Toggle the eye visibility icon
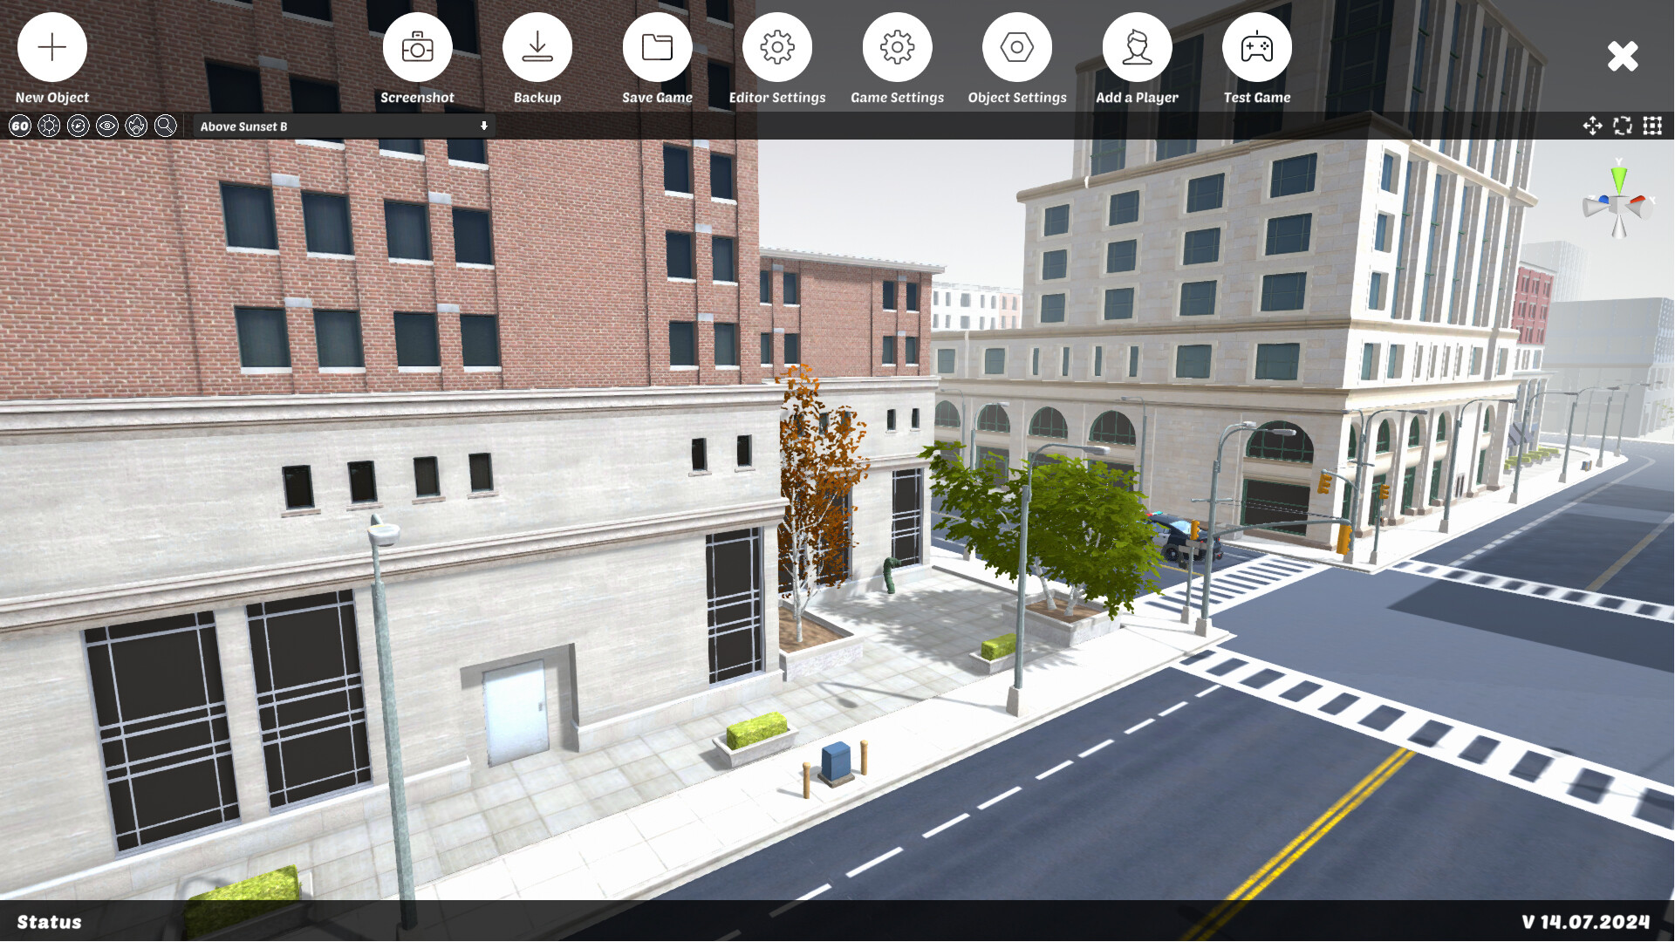This screenshot has width=1675, height=942. pyautogui.click(x=106, y=126)
